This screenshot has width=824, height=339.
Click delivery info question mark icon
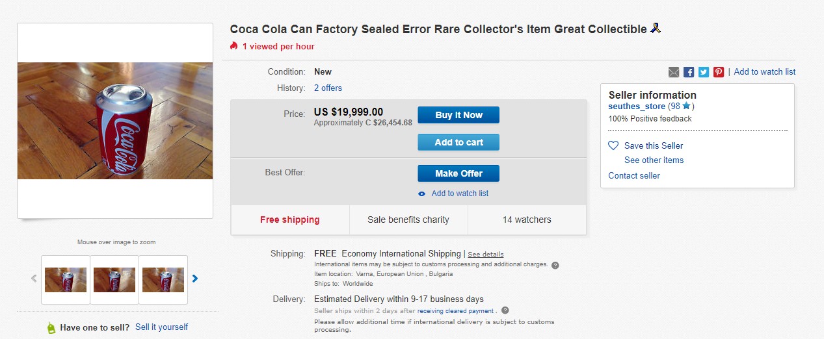tap(505, 310)
